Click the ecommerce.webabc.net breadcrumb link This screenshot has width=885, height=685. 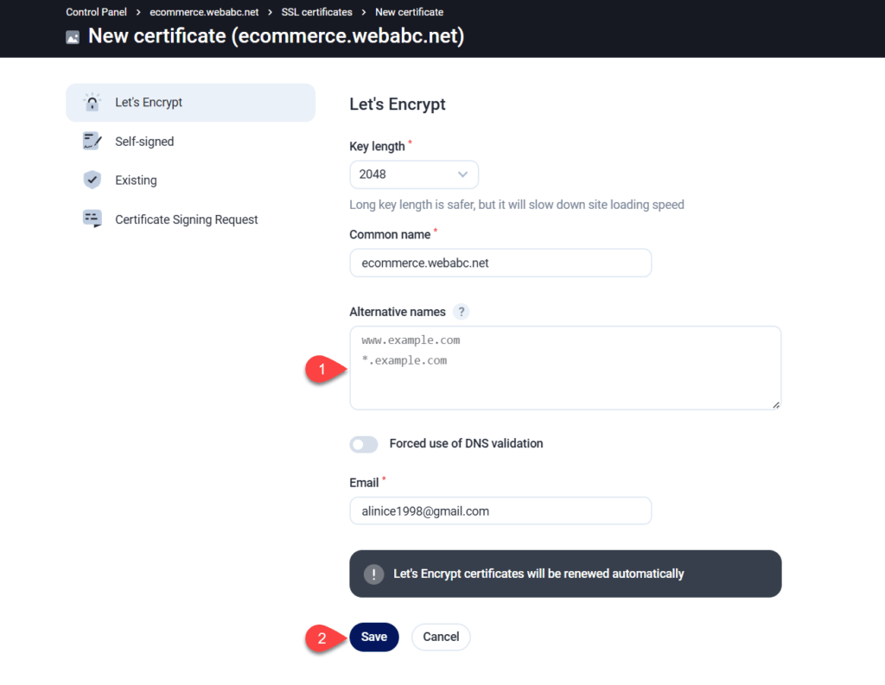tap(204, 12)
